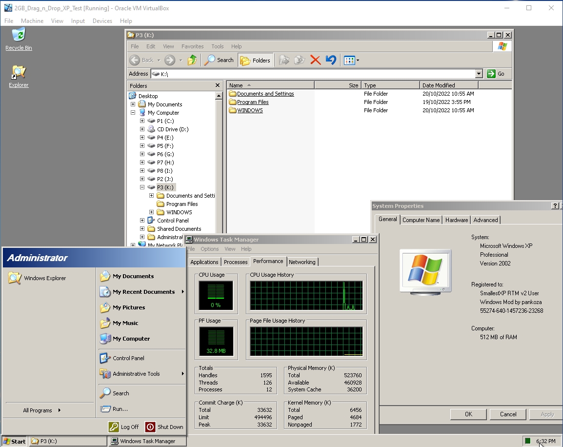Open VirtualBox Devices menu
The image size is (563, 447).
tap(102, 21)
